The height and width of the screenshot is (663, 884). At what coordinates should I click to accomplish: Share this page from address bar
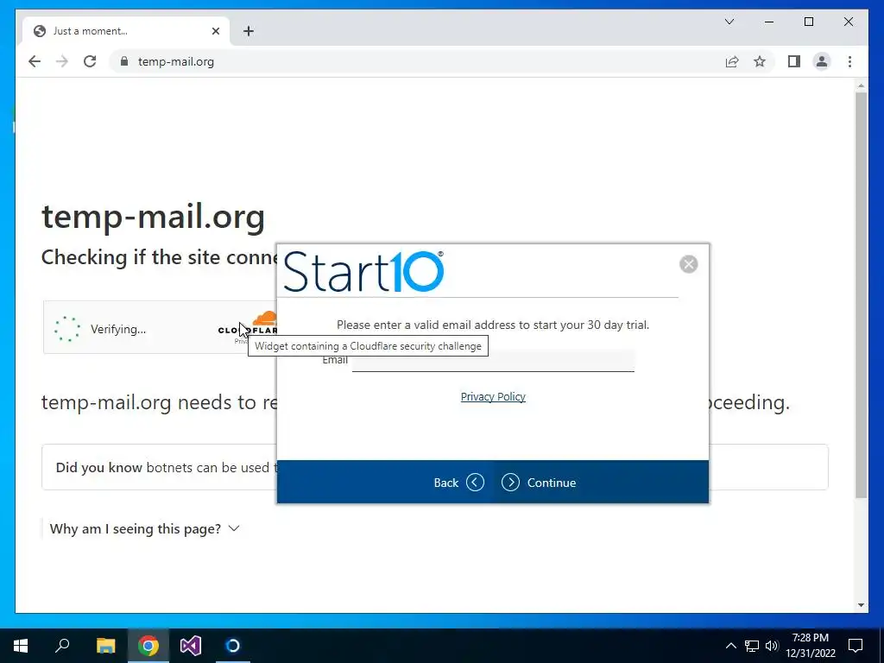[x=732, y=61]
